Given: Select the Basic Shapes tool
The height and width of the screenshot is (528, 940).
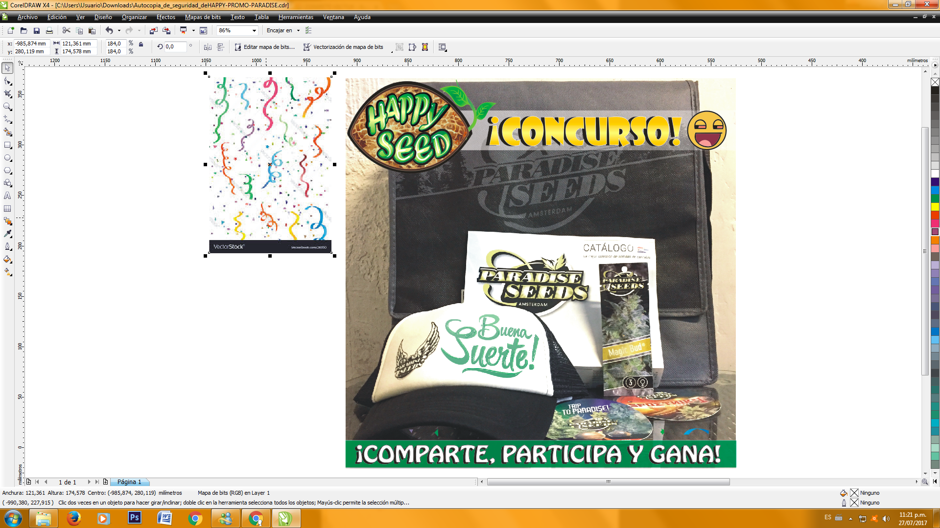Looking at the screenshot, I should [7, 183].
